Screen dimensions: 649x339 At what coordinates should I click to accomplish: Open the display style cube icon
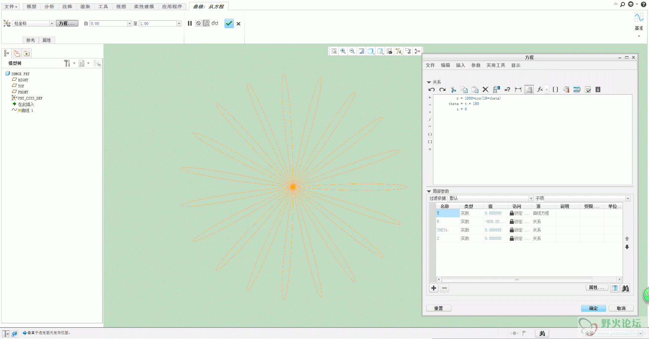(x=371, y=51)
